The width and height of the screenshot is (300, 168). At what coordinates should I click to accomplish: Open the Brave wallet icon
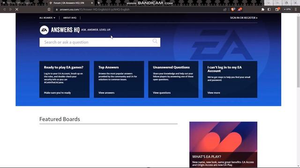point(277,9)
